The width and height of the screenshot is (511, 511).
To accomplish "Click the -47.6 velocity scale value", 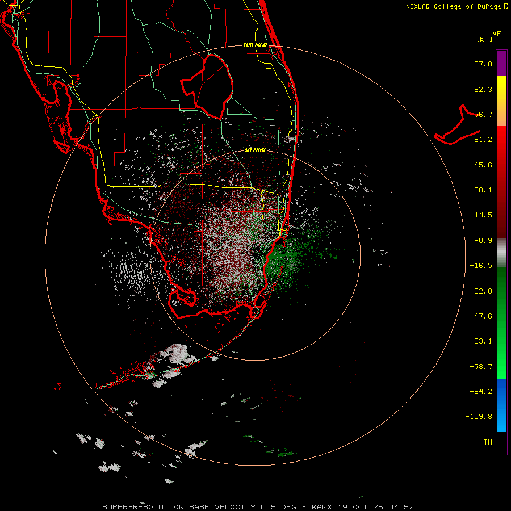I will point(481,316).
